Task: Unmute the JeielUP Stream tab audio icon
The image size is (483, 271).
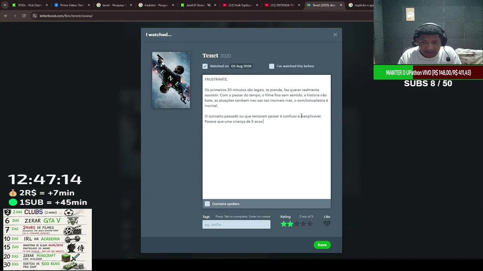Action: (209, 5)
